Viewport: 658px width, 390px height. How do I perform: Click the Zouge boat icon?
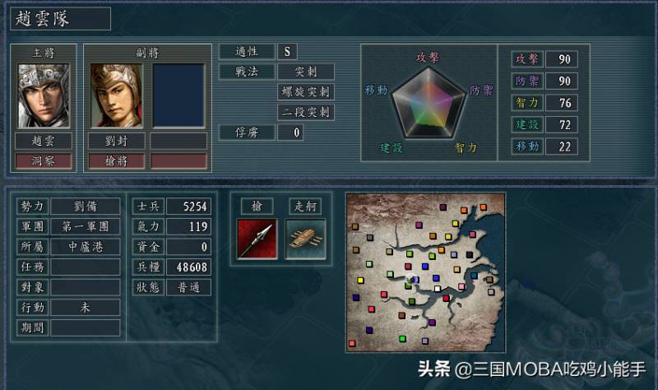point(305,239)
